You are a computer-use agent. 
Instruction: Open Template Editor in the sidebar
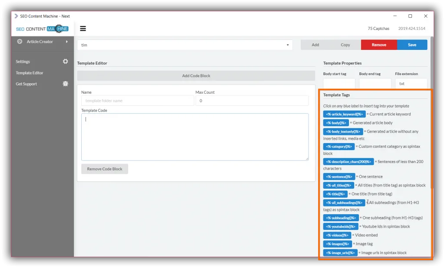pyautogui.click(x=30, y=73)
